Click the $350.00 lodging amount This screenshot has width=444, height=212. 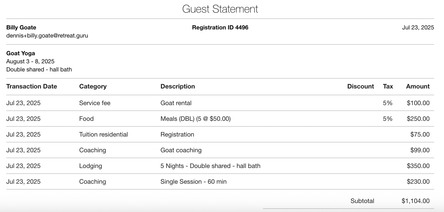(x=418, y=166)
